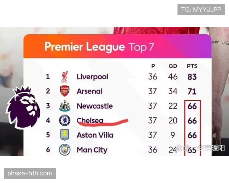
Task: Click the Newcastle team name
Action: coord(95,106)
